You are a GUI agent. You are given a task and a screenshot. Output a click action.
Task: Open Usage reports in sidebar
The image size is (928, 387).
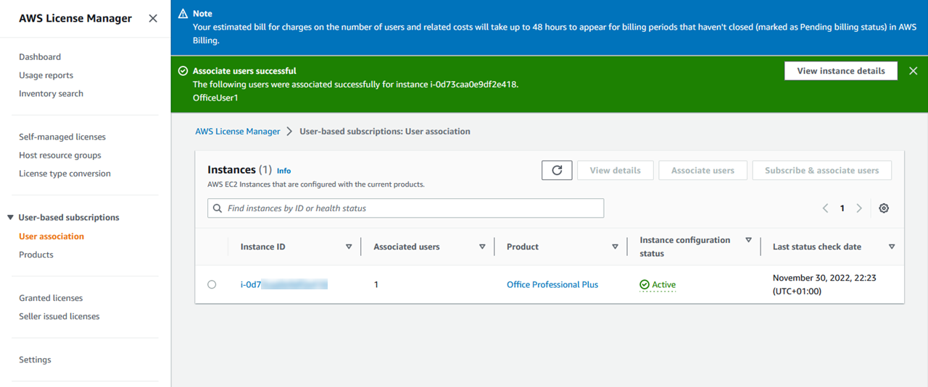(46, 75)
